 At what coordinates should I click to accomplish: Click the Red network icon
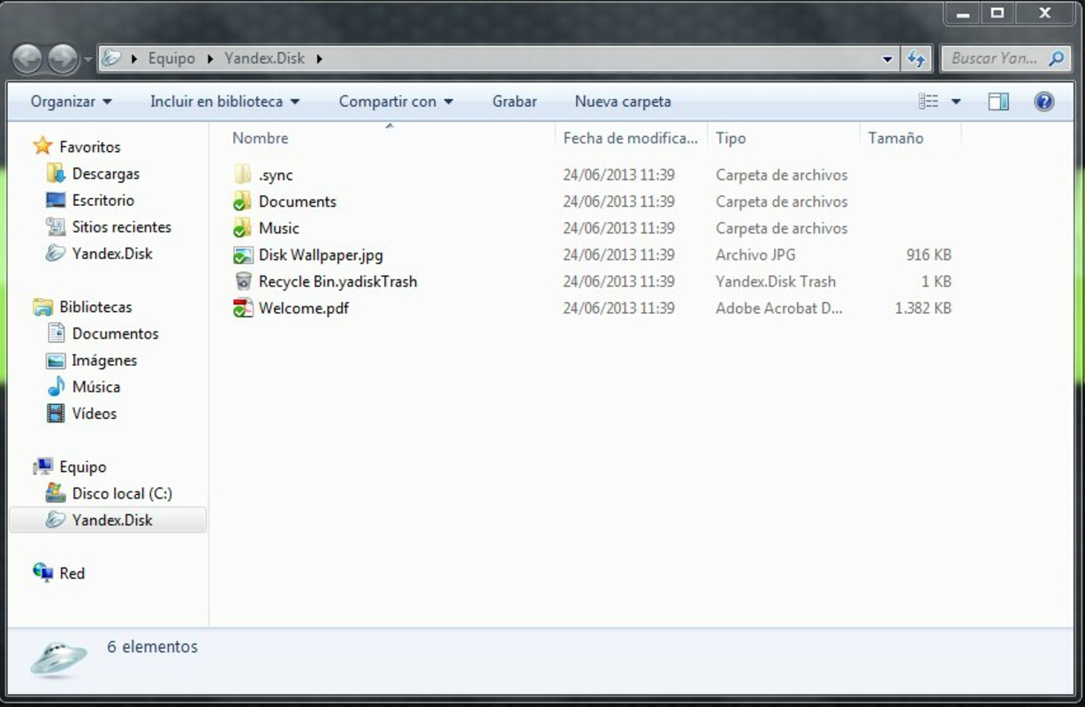[42, 573]
